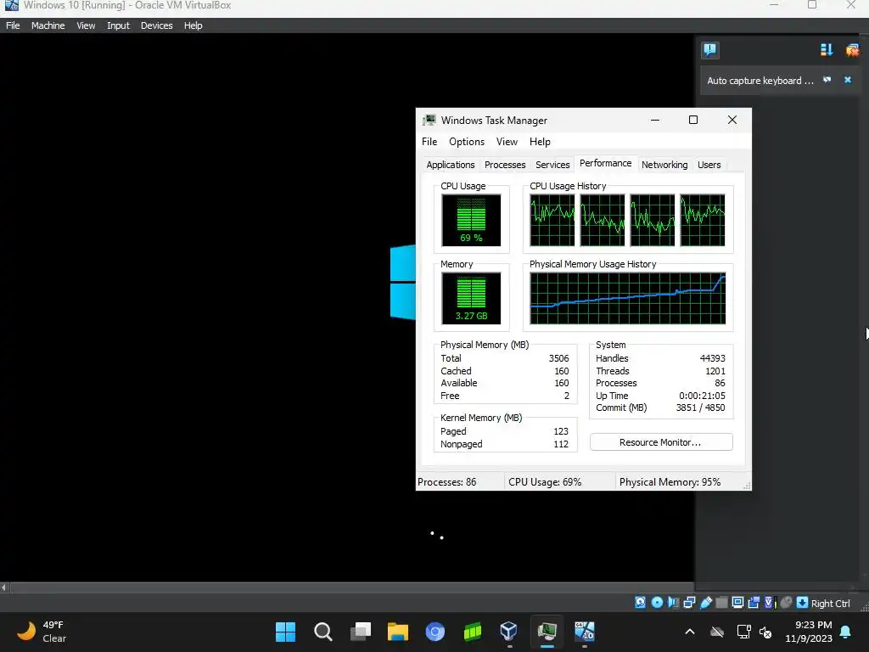Switch to the Users tab
The image size is (869, 652).
click(x=709, y=165)
